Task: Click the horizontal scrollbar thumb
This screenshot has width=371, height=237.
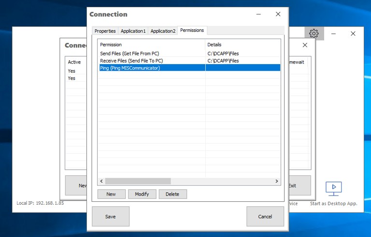Action: [138, 181]
